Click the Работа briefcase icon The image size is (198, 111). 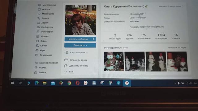[36, 73]
